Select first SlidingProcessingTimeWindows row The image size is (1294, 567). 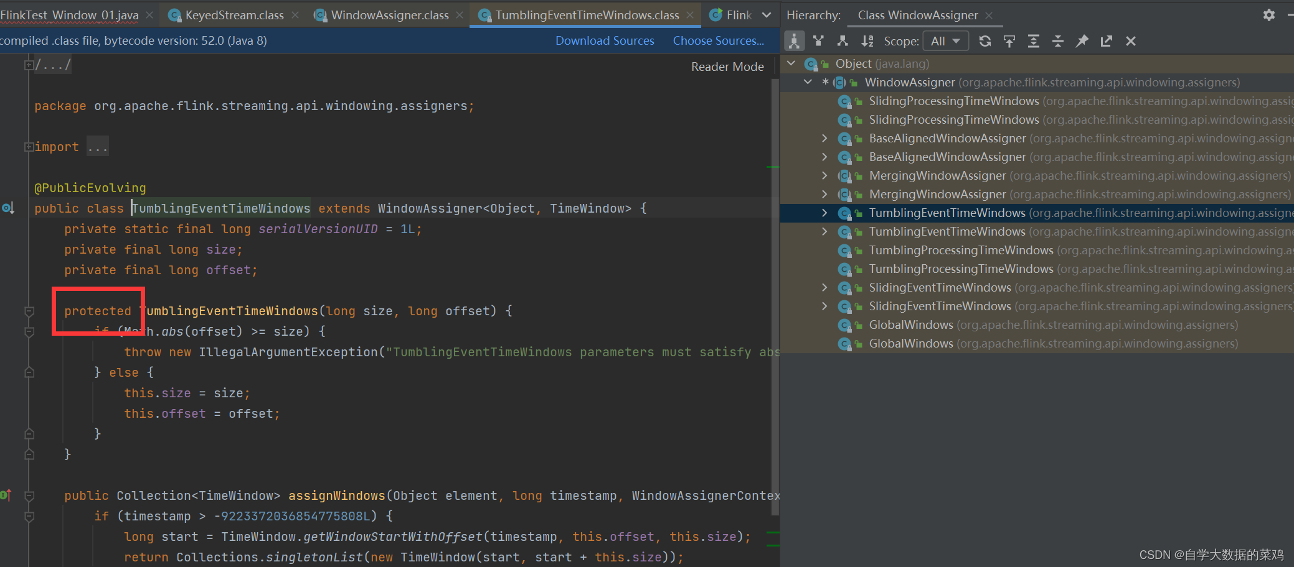[1037, 101]
